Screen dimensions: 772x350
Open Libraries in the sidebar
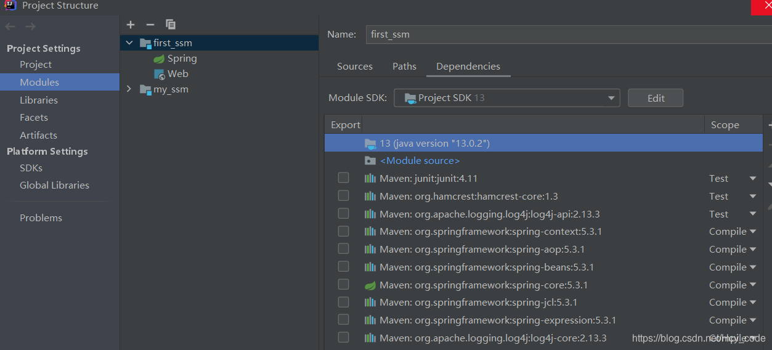pos(39,100)
